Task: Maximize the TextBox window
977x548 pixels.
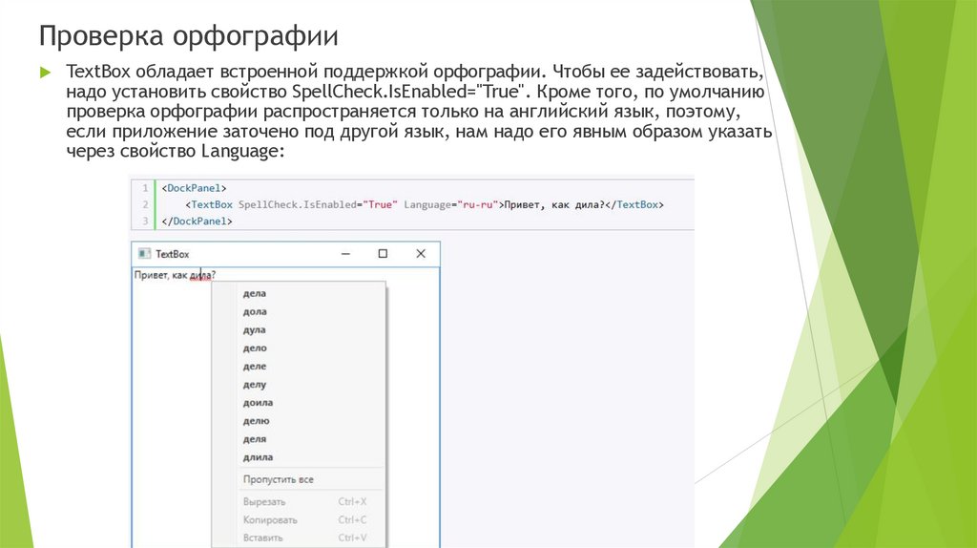Action: pyautogui.click(x=383, y=254)
